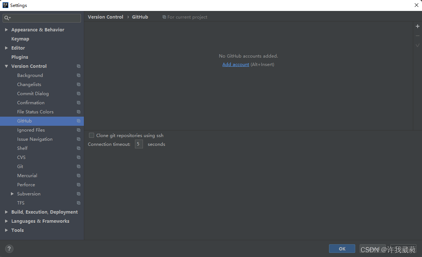Click the checkmark set default account icon
Image resolution: width=422 pixels, height=257 pixels.
[417, 45]
